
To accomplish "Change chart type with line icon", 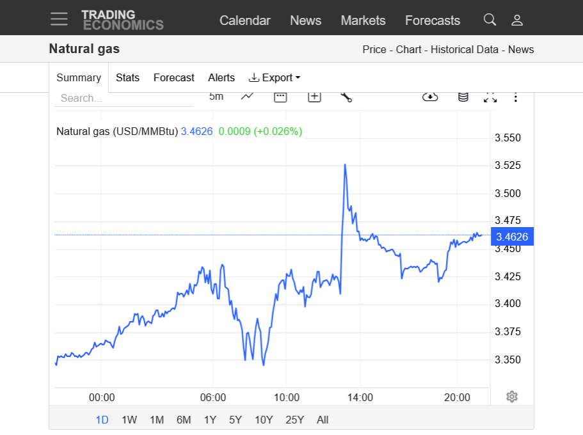I will pos(248,97).
